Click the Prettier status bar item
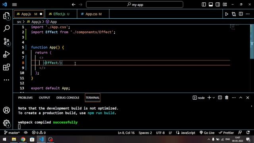The height and width of the screenshot is (143, 254). (x=226, y=133)
